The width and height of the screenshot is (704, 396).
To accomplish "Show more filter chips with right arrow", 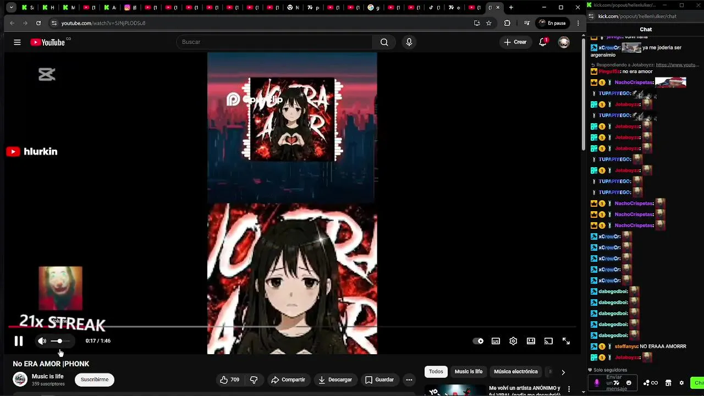I will pos(563,372).
